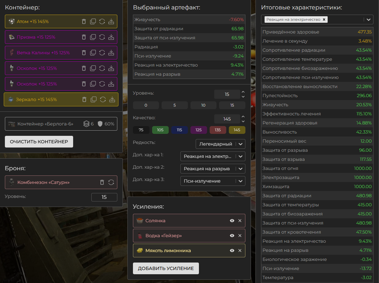Screen dimensions: 379x283
Task: Toggle visibility of Водка «Гейзер» enhancement
Action: (232, 236)
